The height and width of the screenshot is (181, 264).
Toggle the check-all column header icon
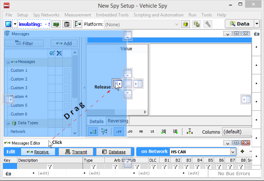(x=52, y=53)
